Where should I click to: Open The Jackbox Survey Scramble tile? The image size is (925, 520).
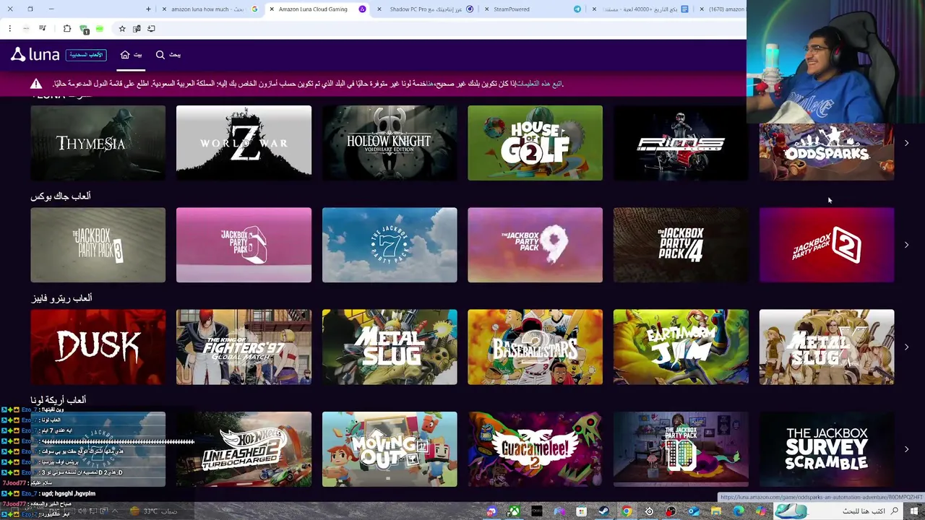point(827,448)
